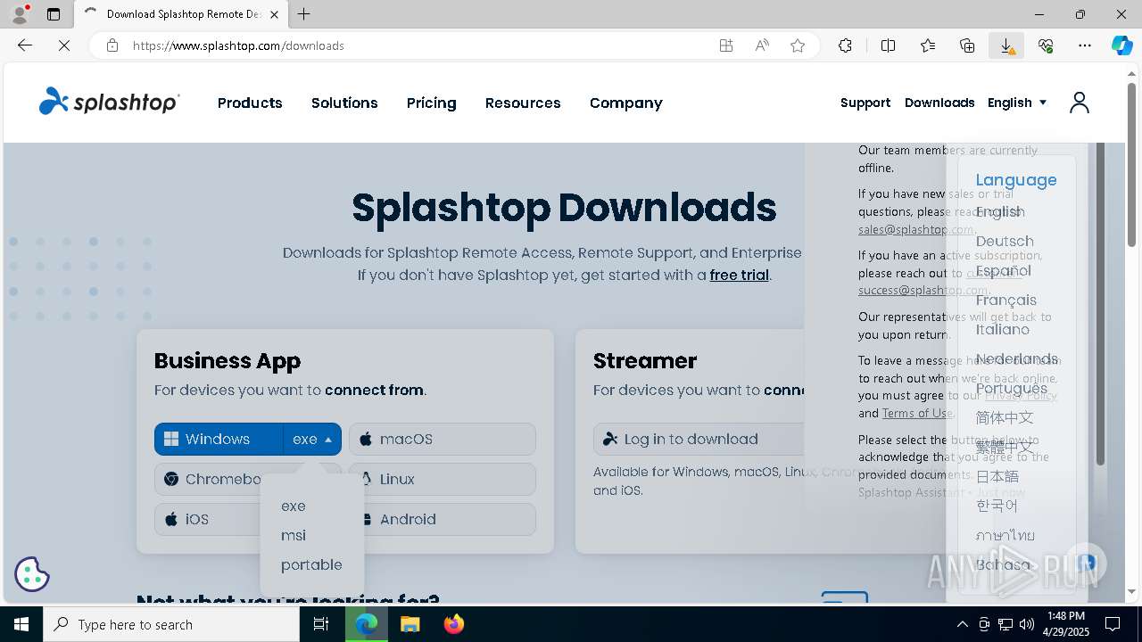Open the user account profile icon
The width and height of the screenshot is (1142, 642).
pos(1080,103)
